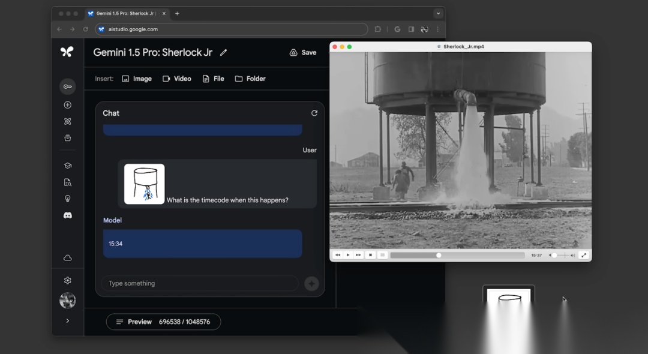Click the aistudio.google.com address bar
648x354 pixels.
pyautogui.click(x=232, y=29)
